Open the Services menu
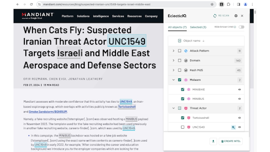 (x=118, y=16)
